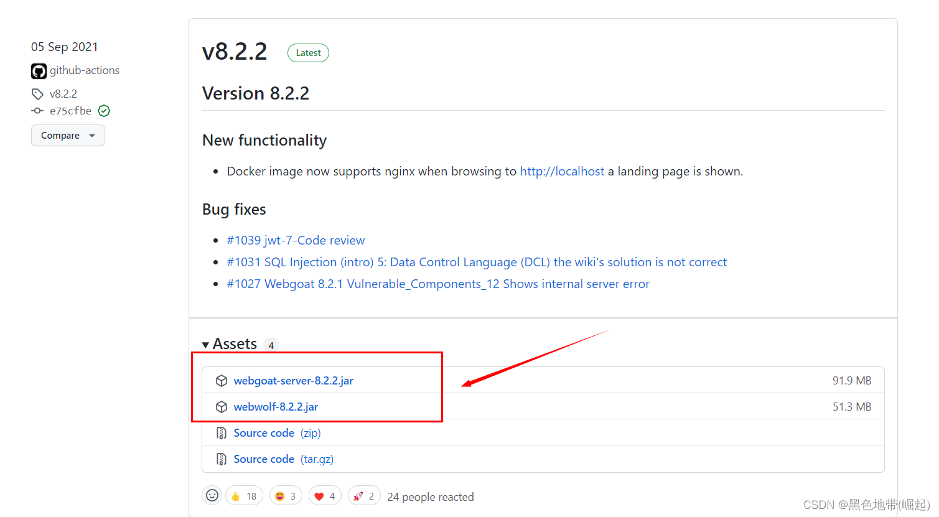Toggle the rocket reaction with 2
The width and height of the screenshot is (939, 517).
364,496
